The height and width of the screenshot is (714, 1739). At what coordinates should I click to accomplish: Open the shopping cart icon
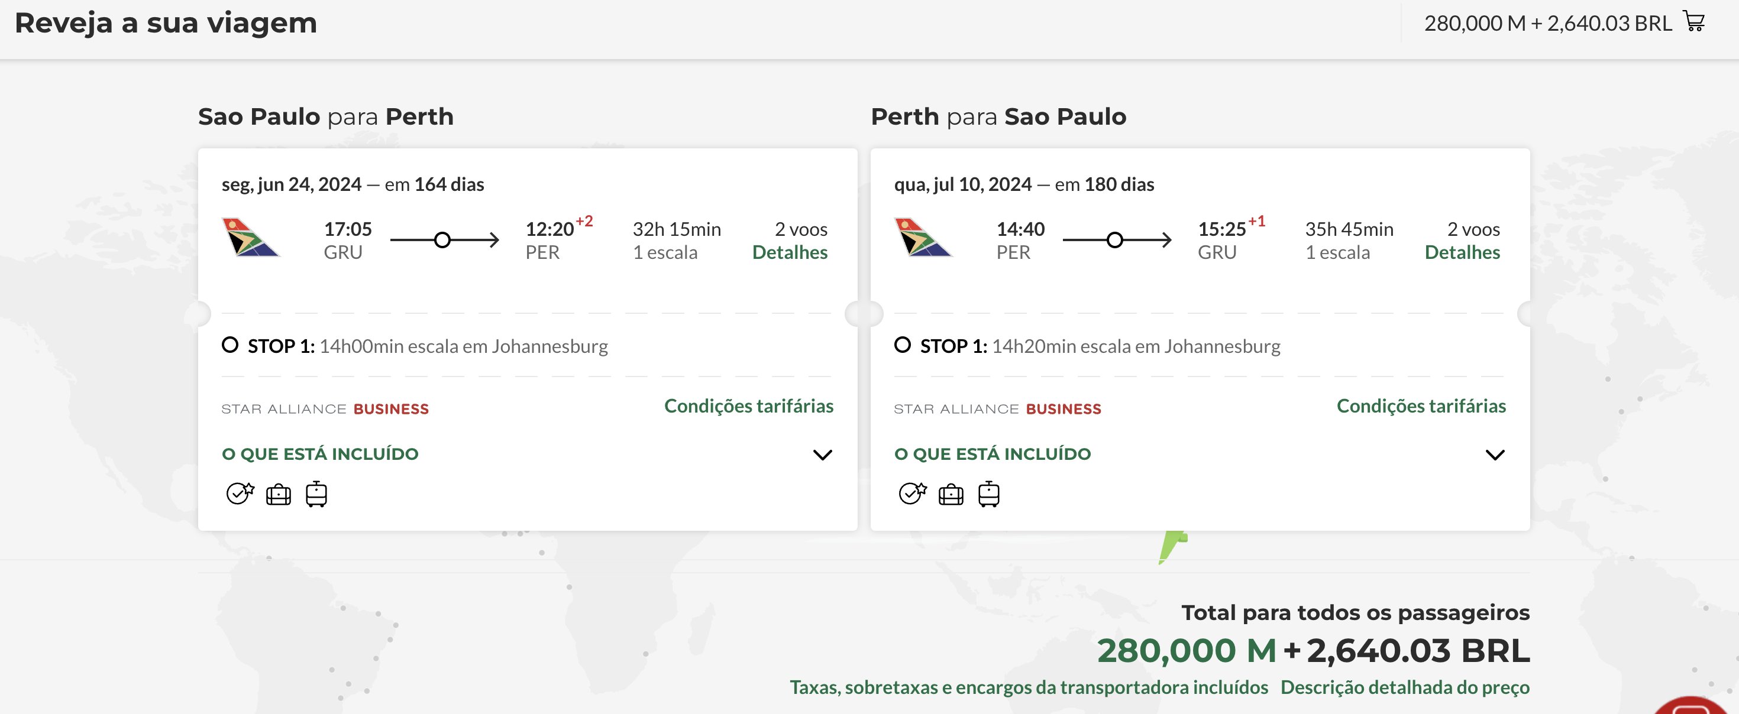(1695, 22)
